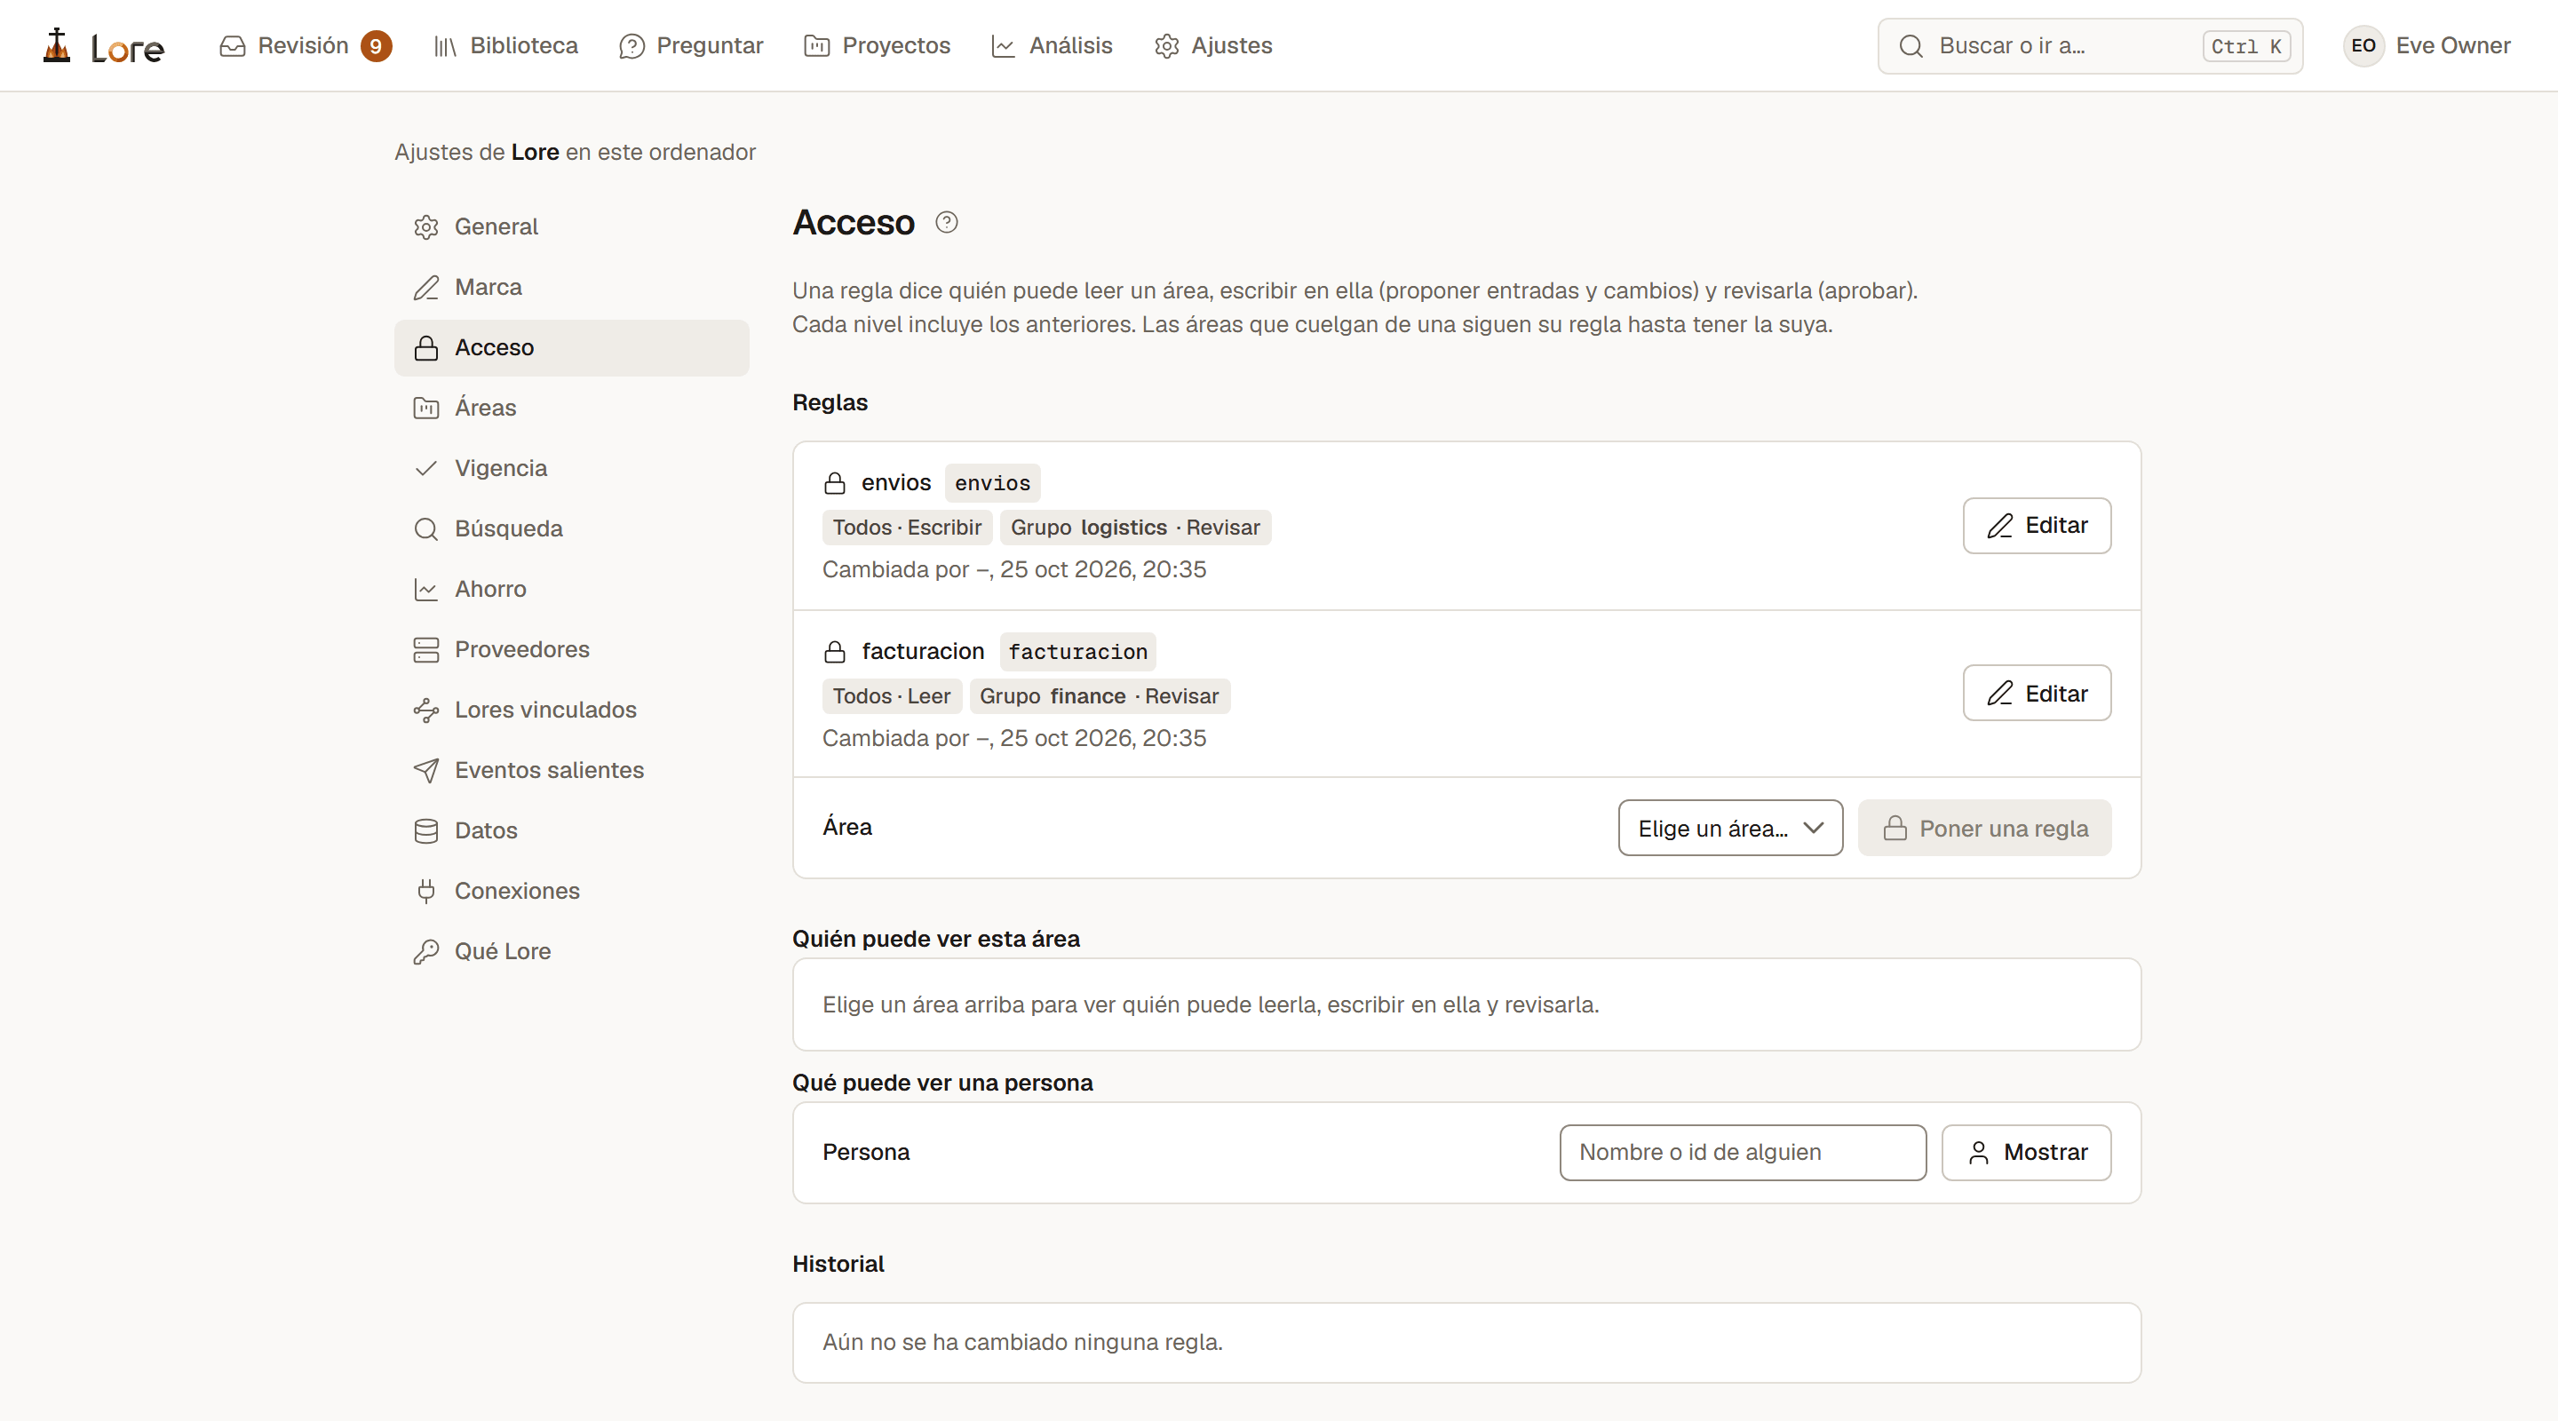The height and width of the screenshot is (1421, 2558).
Task: Click the Lores vinculados link icon
Action: (426, 710)
